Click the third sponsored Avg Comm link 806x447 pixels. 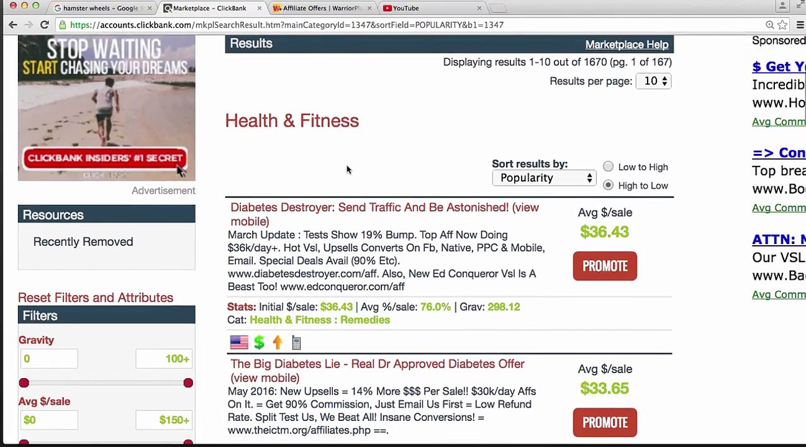[779, 294]
